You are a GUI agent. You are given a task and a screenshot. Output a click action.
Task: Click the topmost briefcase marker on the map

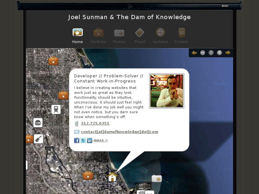53,61
